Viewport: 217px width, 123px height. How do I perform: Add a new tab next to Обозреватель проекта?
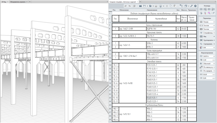coord(30,2)
